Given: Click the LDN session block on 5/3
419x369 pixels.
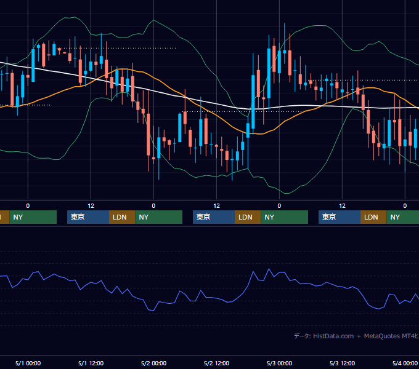Looking at the screenshot, I should point(373,217).
